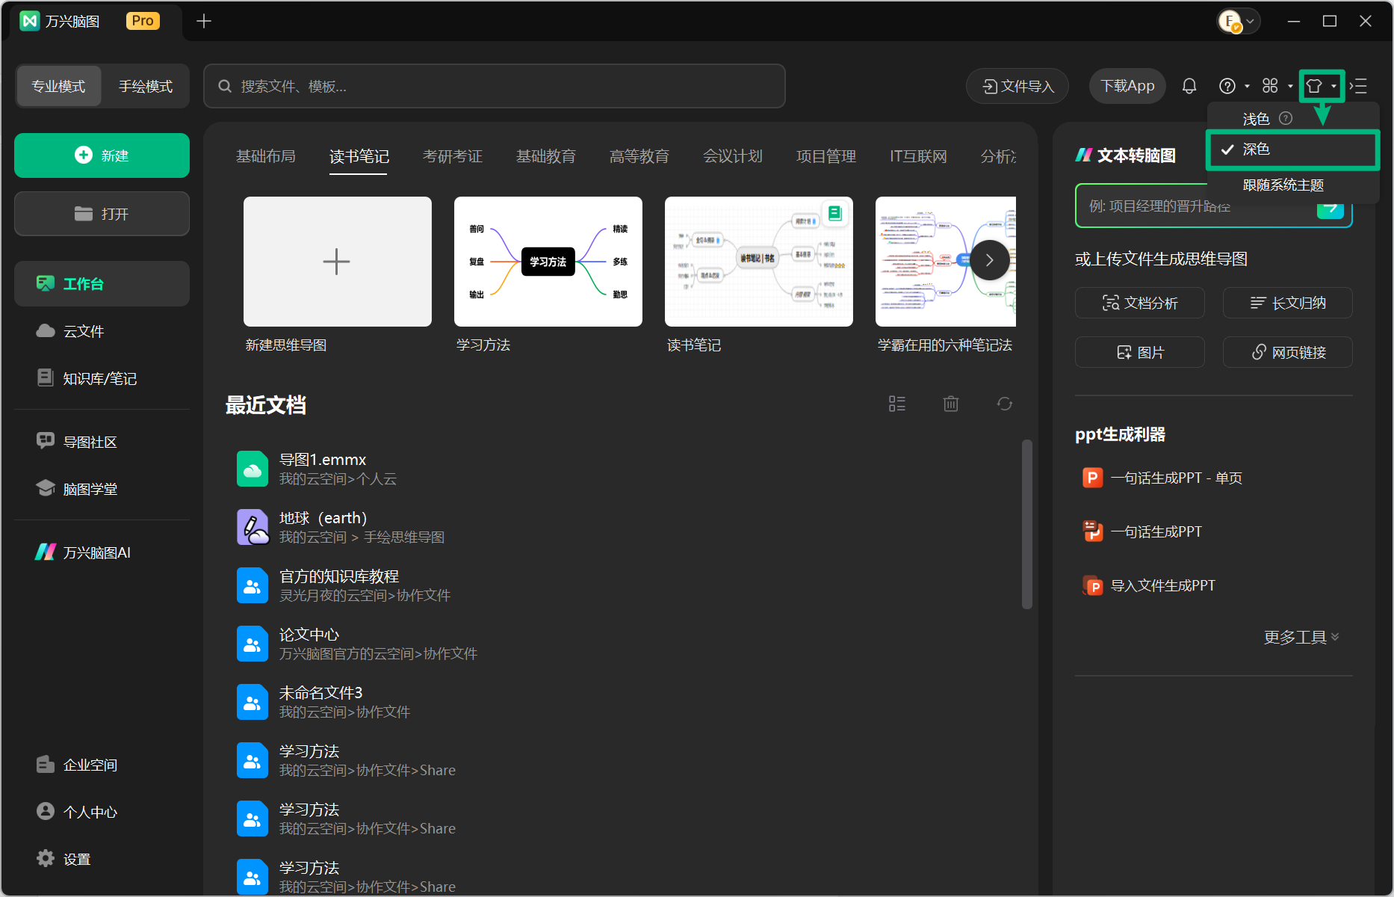Select the 基础教育 template tab
Image resolution: width=1394 pixels, height=897 pixels.
pos(546,156)
